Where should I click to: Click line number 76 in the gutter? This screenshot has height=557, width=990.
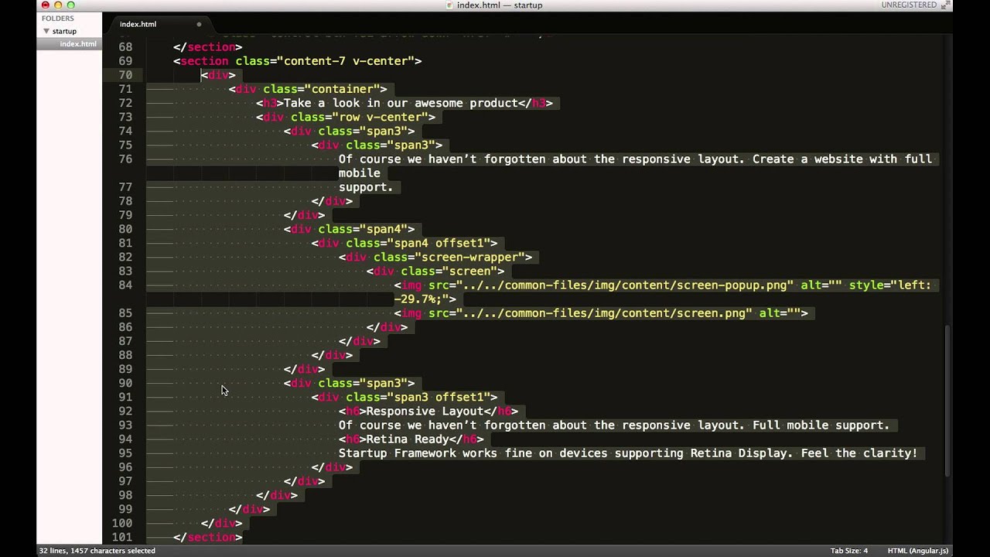[x=125, y=159]
